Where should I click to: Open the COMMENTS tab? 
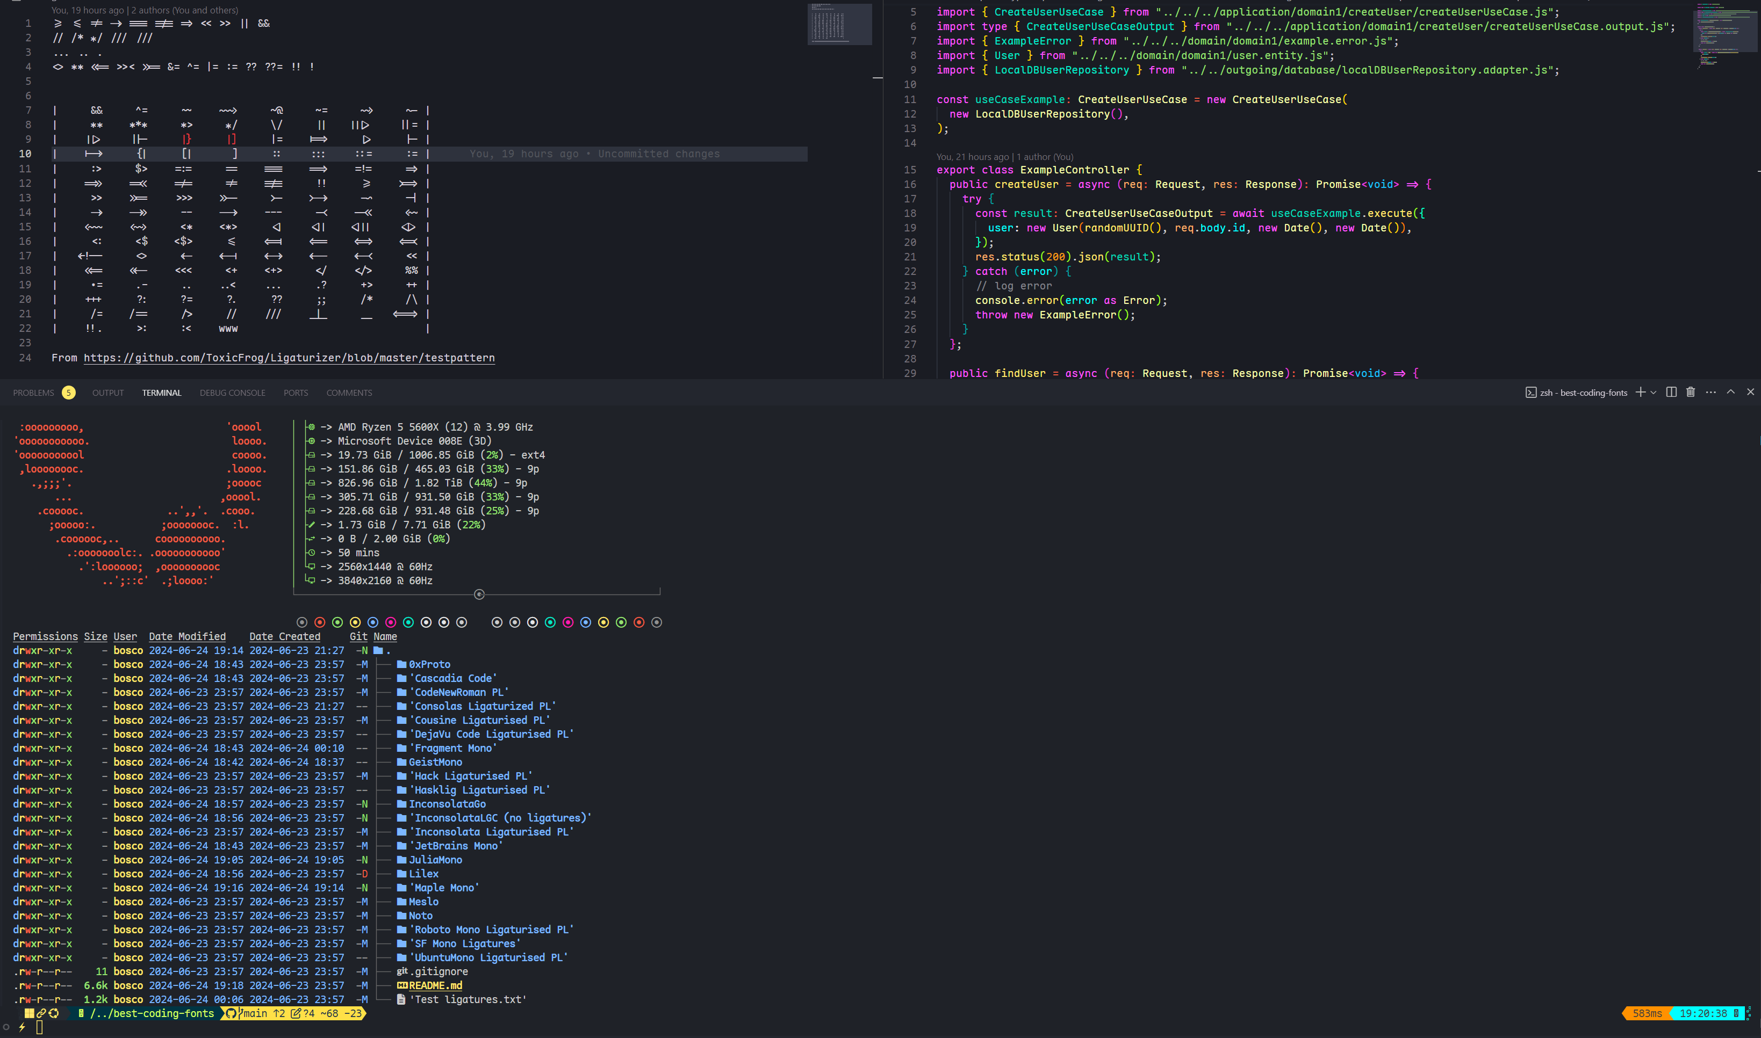point(349,393)
